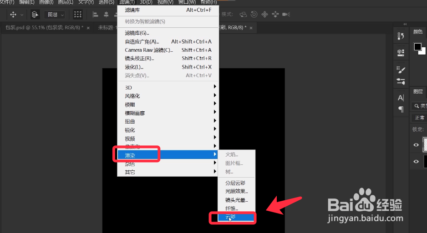Screen dimensions: 427x233
Task: Expand the 模糊画廊 submenu
Action: click(168, 113)
